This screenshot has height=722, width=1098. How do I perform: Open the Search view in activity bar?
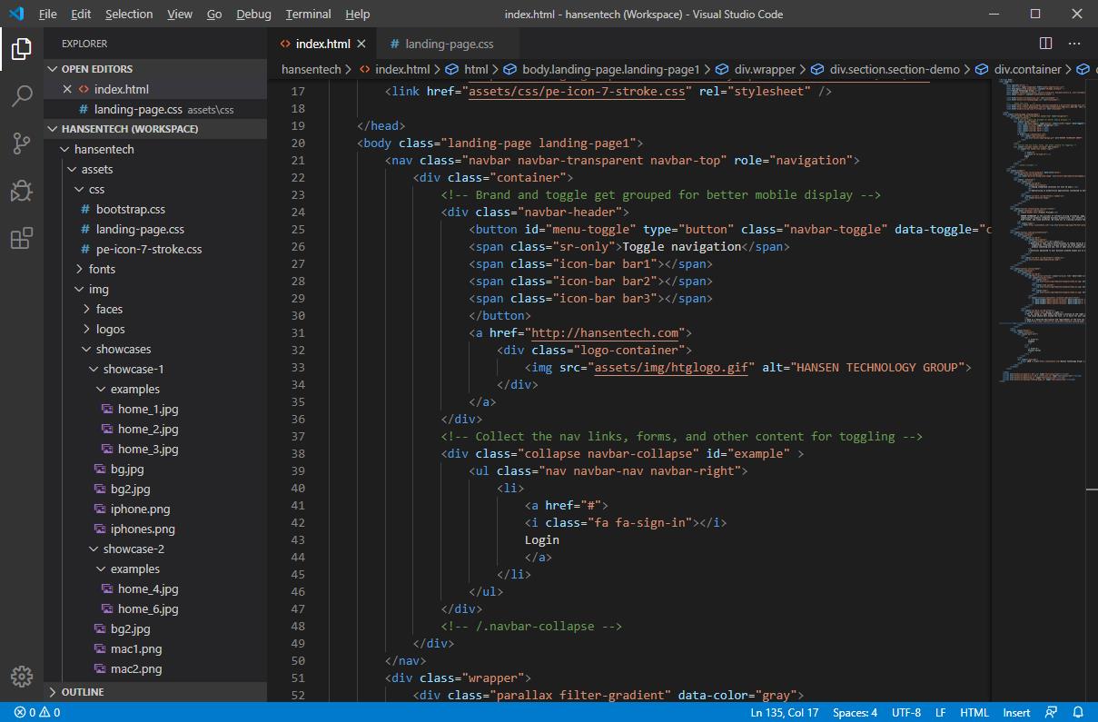pyautogui.click(x=22, y=96)
